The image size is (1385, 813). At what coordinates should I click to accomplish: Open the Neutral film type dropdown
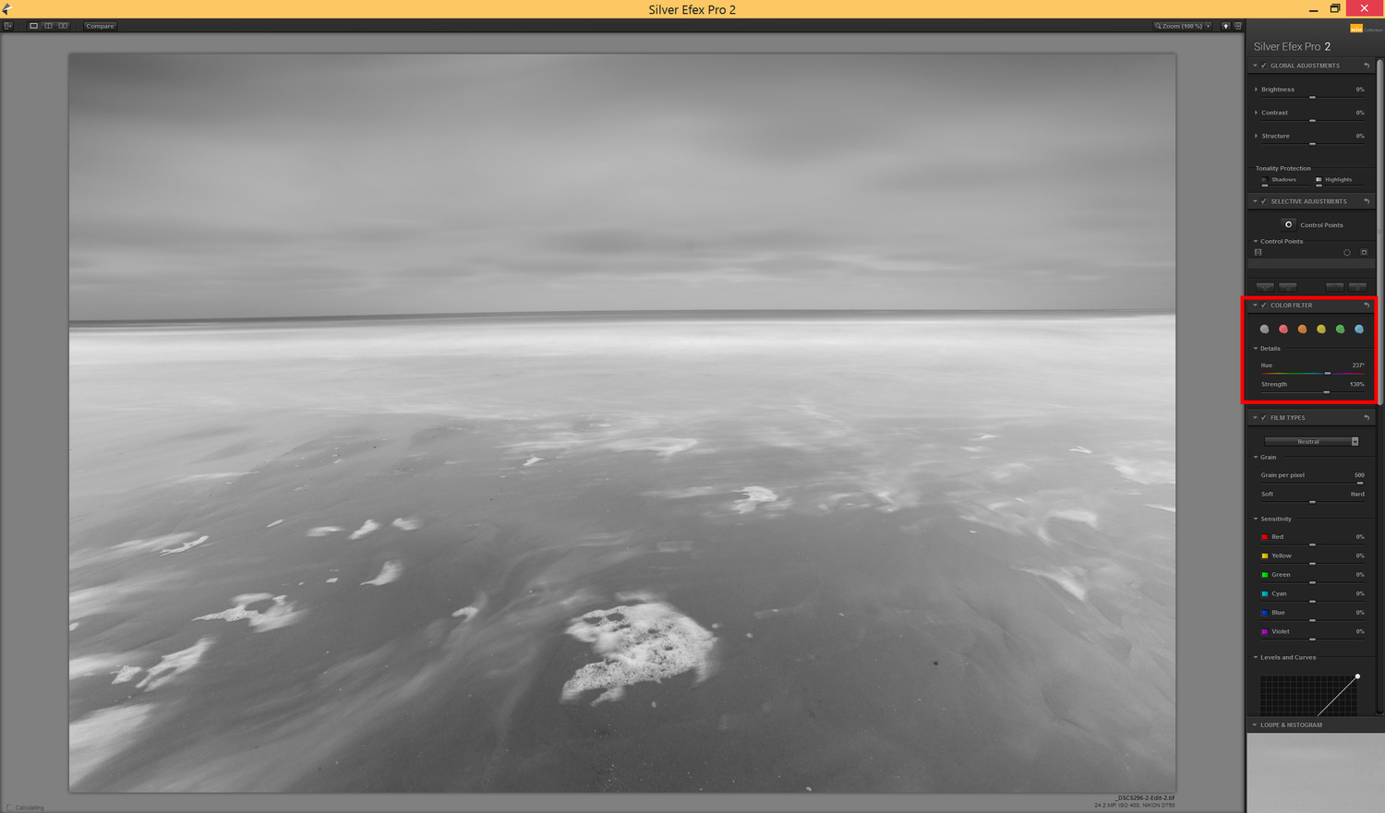point(1312,442)
